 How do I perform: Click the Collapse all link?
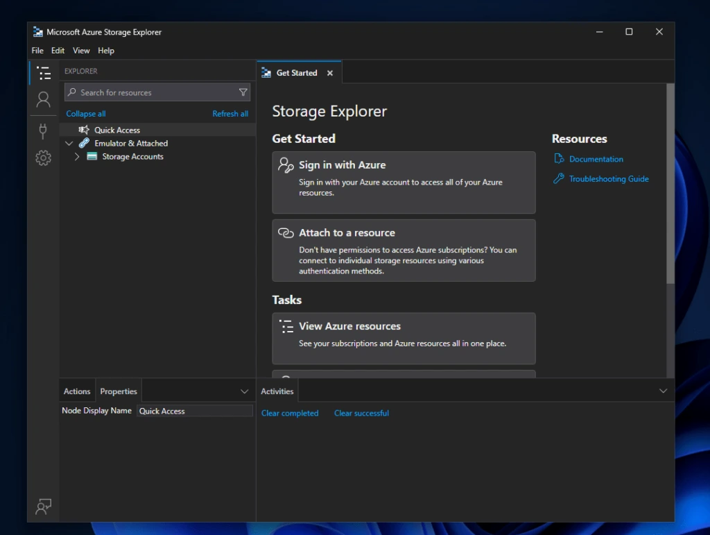click(x=86, y=114)
